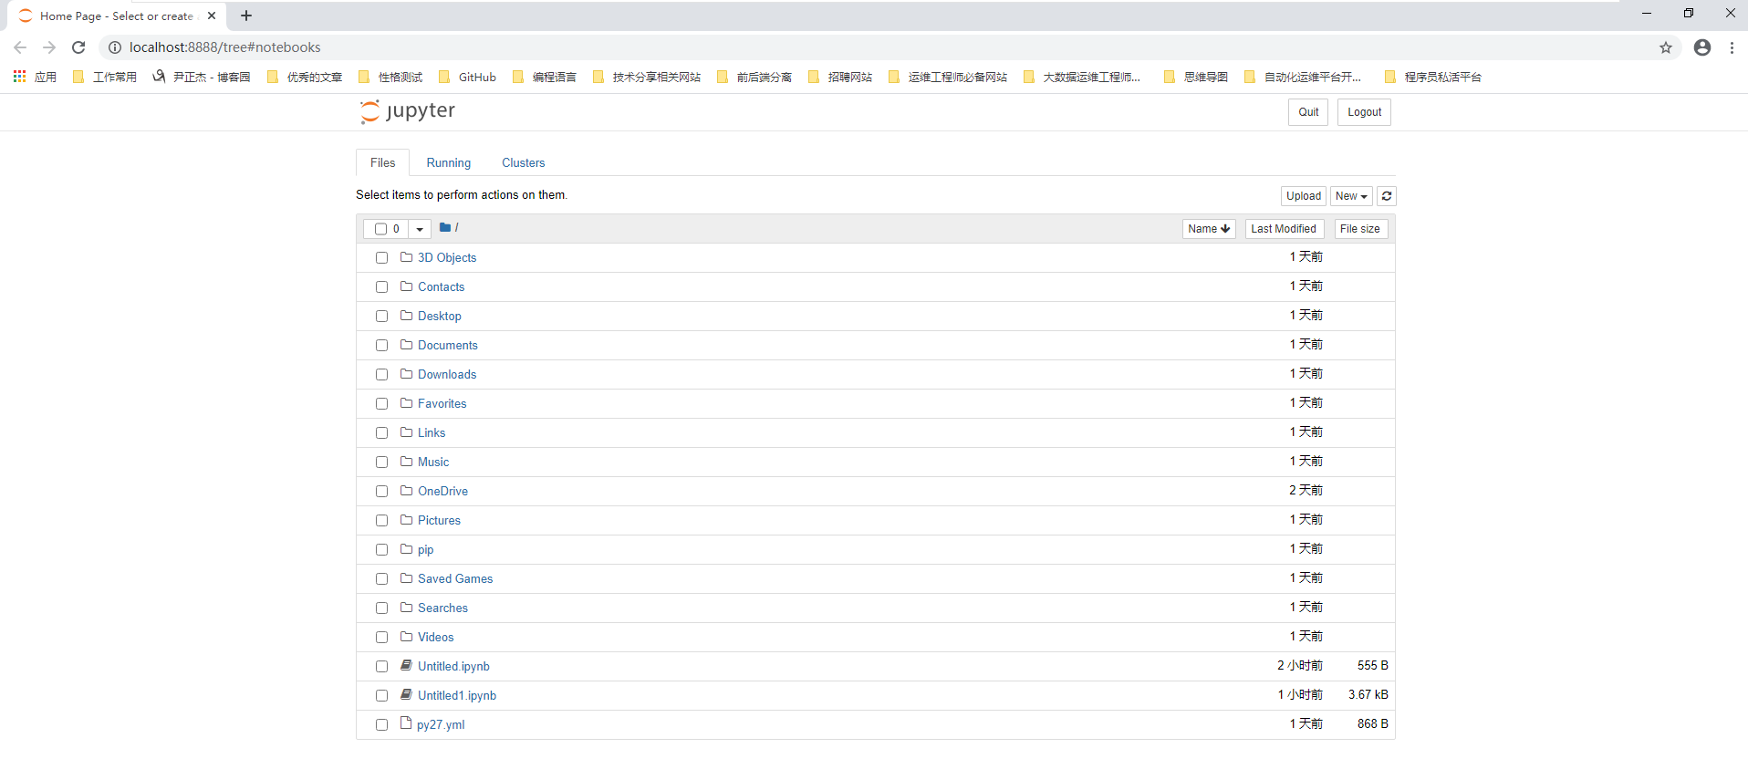Open the Chrome profile account icon
1748x759 pixels.
(x=1702, y=47)
